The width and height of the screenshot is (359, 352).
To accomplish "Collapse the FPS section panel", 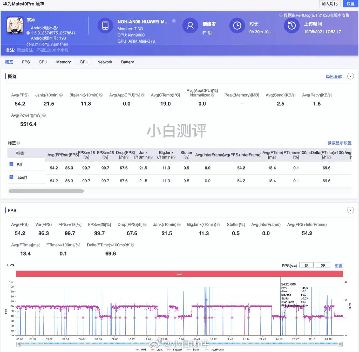I will 351,210.
